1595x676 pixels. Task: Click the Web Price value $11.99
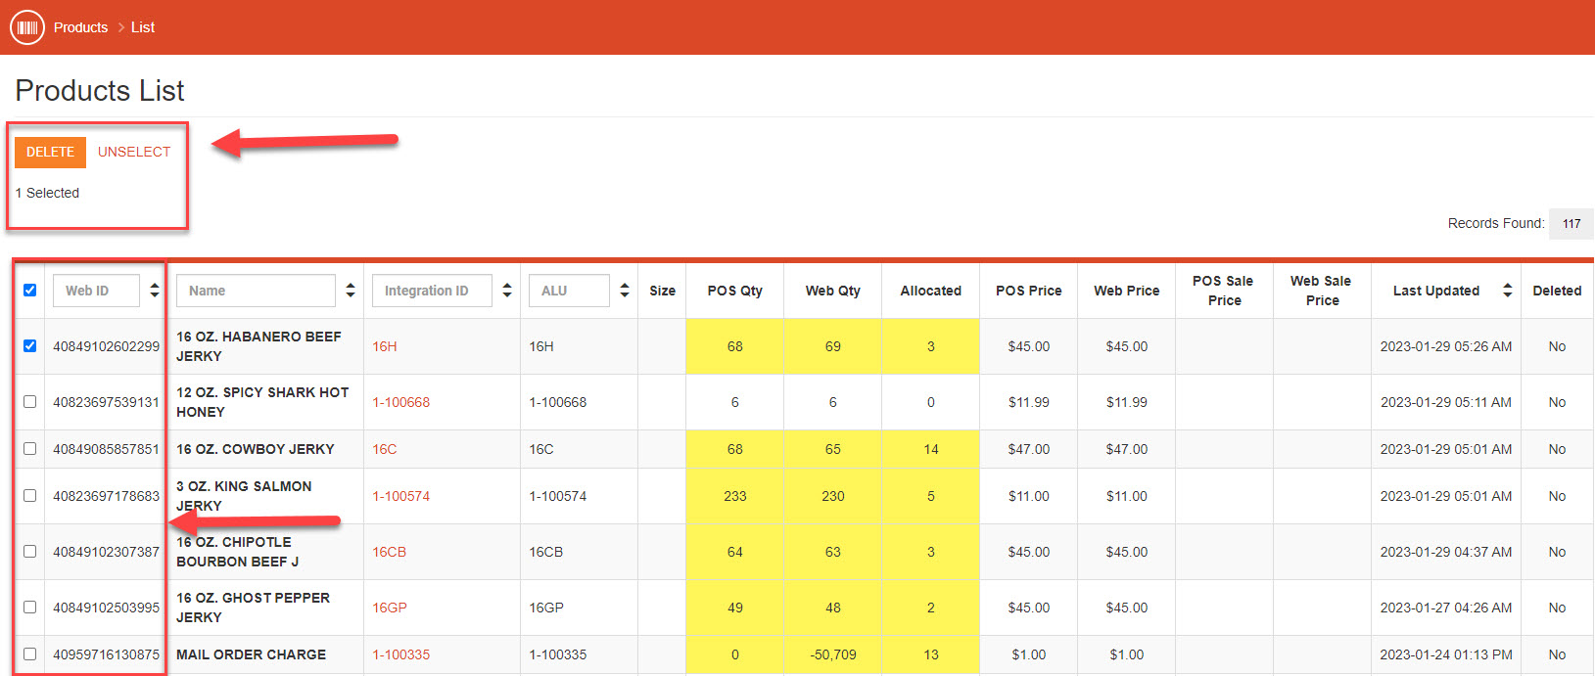(x=1127, y=402)
